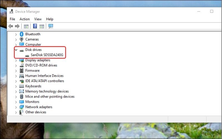
Task: Expand the Monitors category
Action: click(16, 102)
